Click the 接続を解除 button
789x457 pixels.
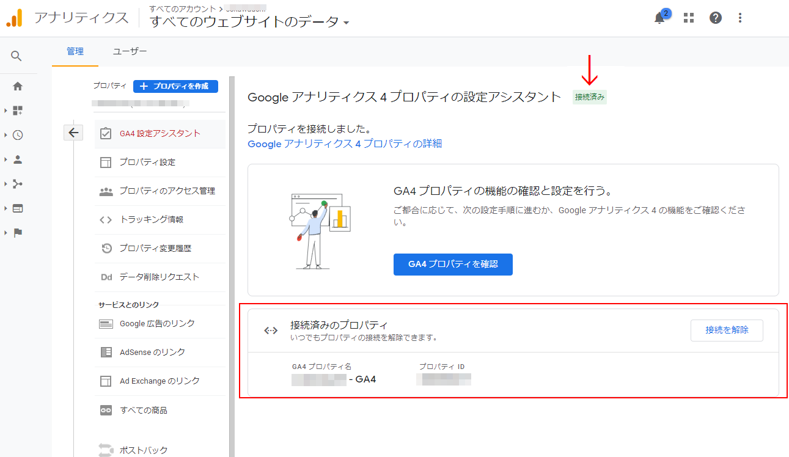click(x=727, y=330)
